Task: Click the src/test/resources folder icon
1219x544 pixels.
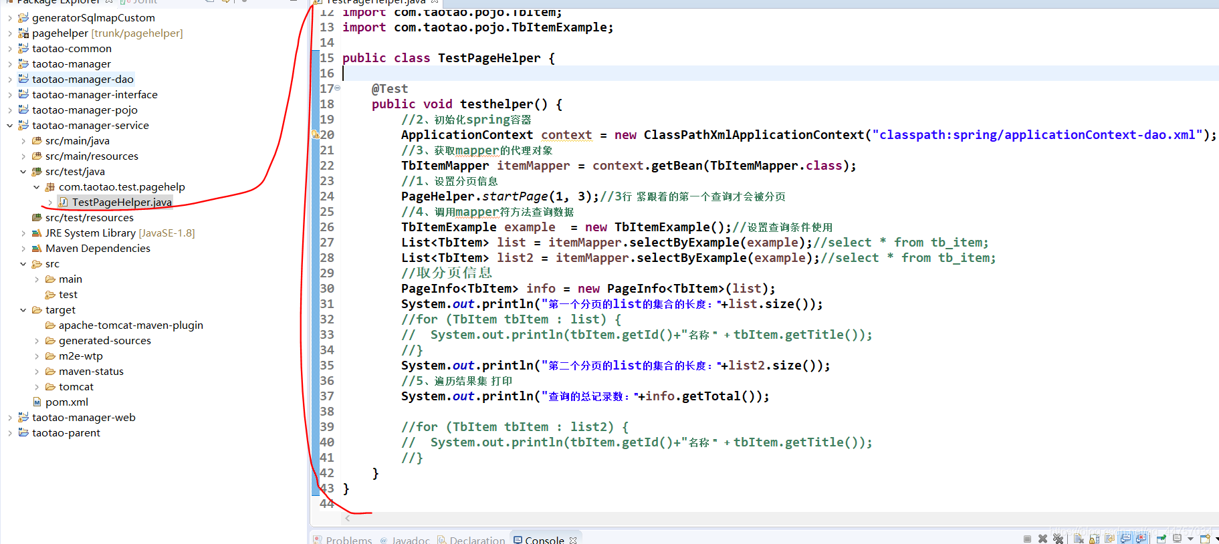Action: point(37,218)
